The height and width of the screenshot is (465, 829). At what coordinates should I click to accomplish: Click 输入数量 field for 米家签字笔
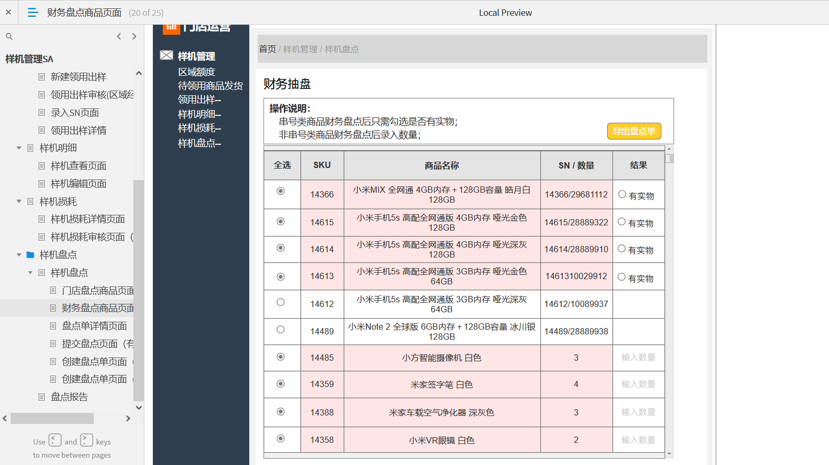point(639,384)
